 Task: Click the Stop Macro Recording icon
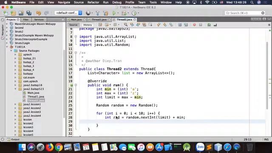pos(201,25)
